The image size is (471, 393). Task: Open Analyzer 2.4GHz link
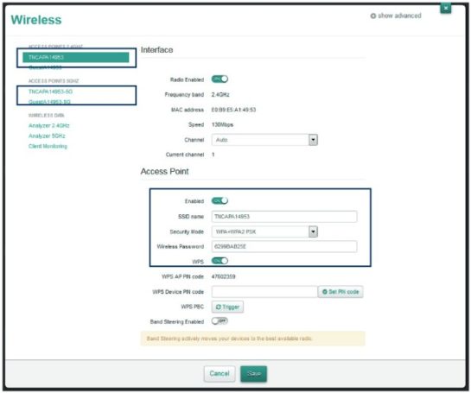49,125
